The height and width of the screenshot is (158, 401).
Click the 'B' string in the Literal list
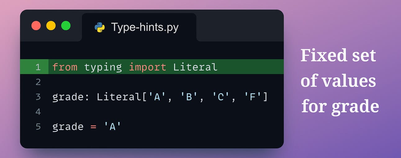[x=189, y=97]
